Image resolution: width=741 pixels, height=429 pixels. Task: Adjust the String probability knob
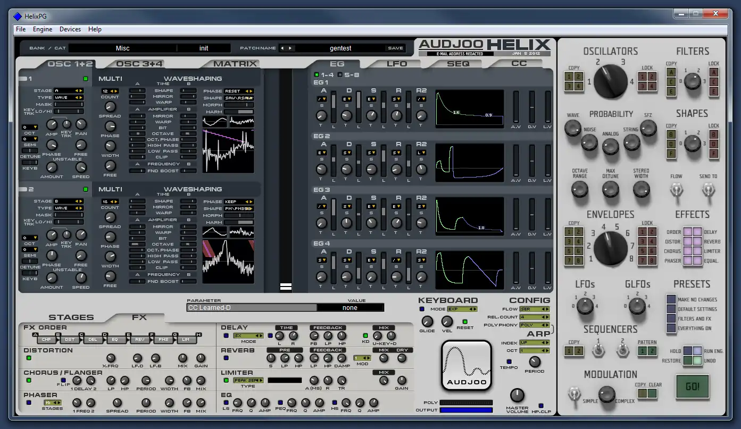[631, 142]
